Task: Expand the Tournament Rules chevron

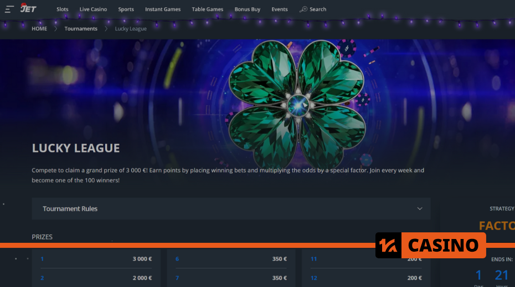Action: click(x=419, y=209)
